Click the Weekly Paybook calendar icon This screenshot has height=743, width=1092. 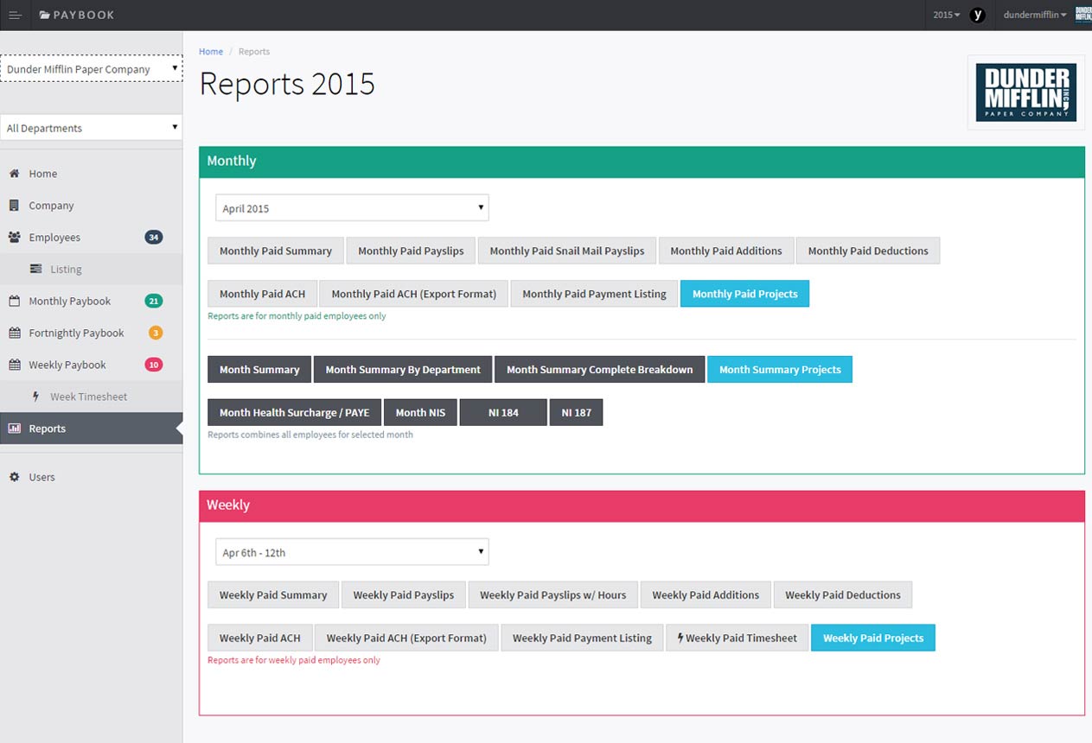[14, 365]
